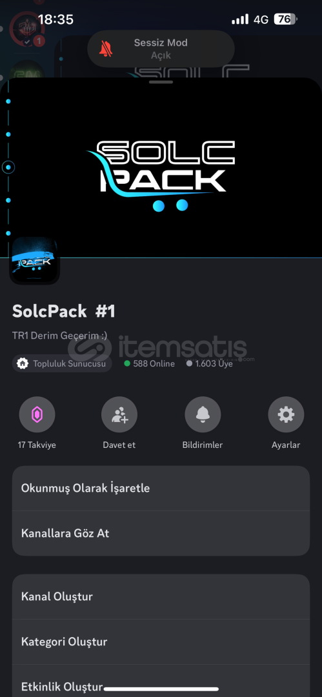Viewport: 322px width, 697px height.
Task: Open Ayarlar gear icon
Action: [286, 415]
